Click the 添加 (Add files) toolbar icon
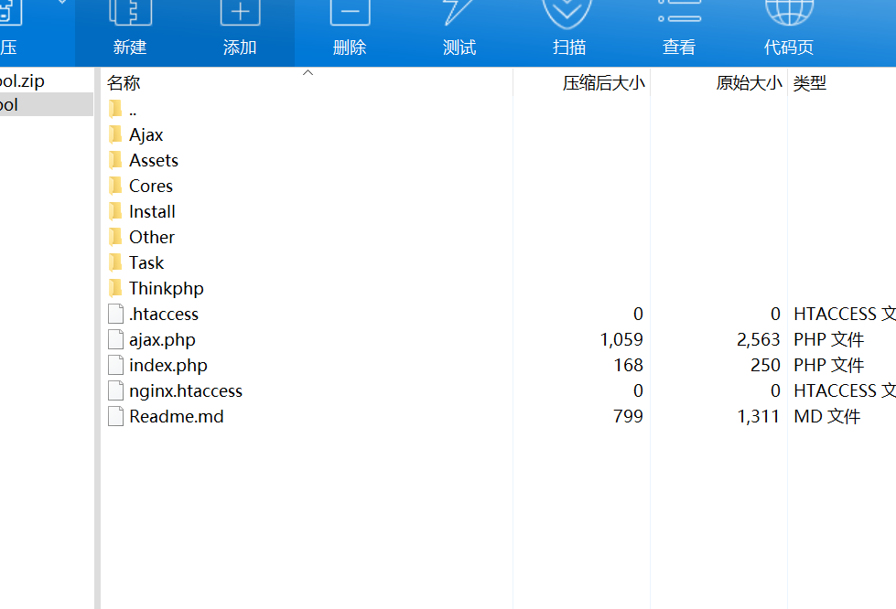This screenshot has width=896, height=609. tap(239, 26)
